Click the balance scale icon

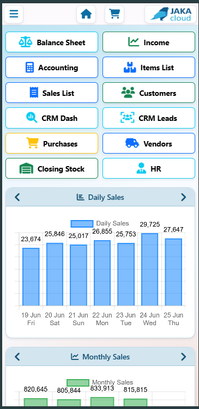point(25,42)
